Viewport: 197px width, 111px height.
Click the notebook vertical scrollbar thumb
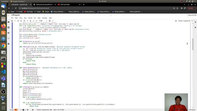point(193,44)
